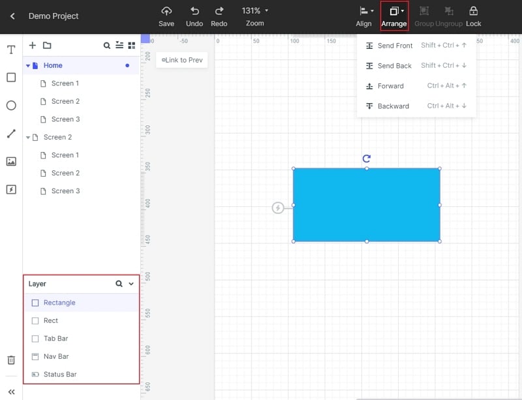This screenshot has width=522, height=400.
Task: Open the Arrange dropdown
Action: click(394, 16)
